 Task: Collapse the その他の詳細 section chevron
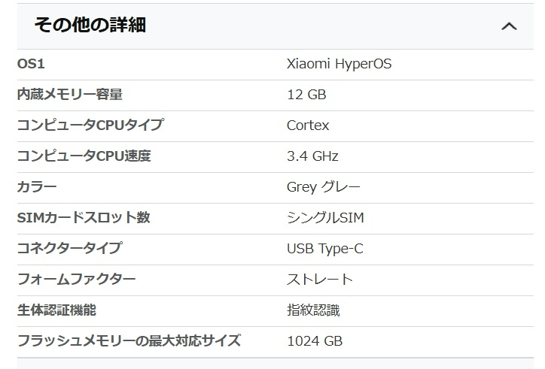509,26
